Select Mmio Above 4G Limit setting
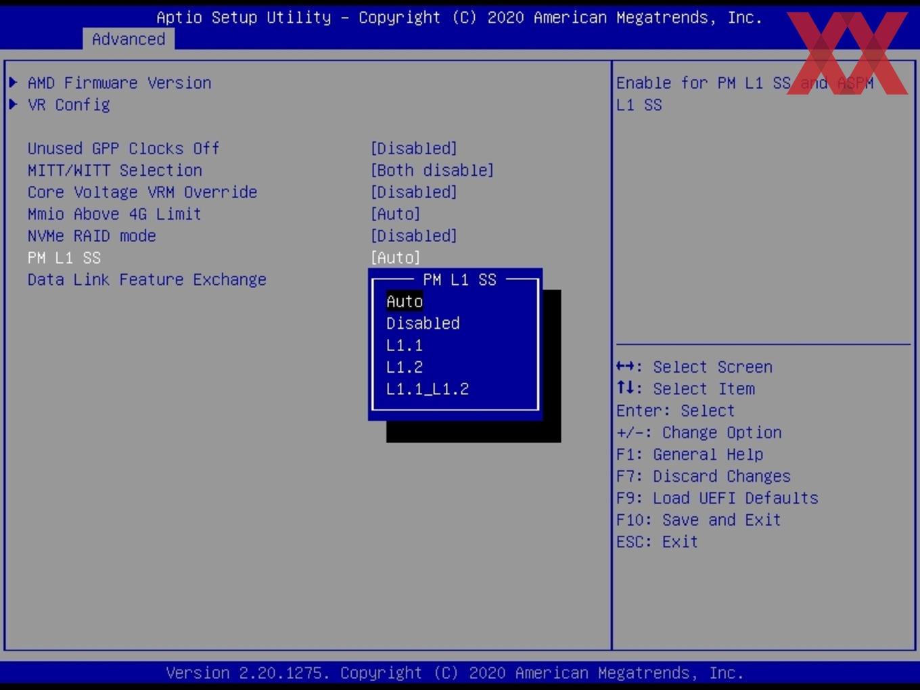The height and width of the screenshot is (690, 920). pyautogui.click(x=115, y=214)
